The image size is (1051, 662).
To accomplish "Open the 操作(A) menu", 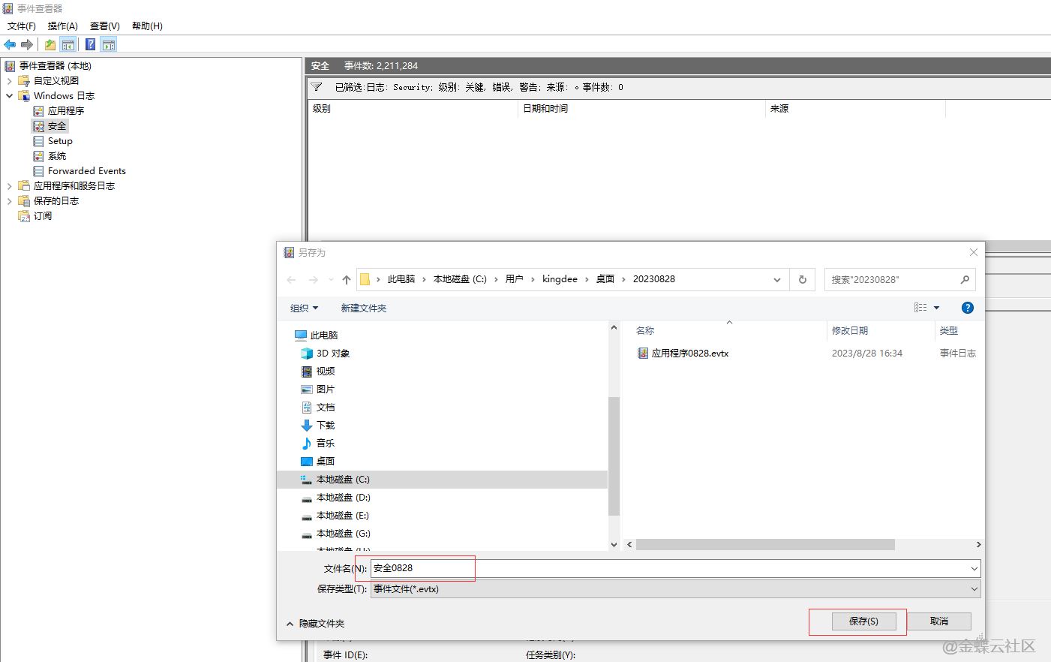I will click(63, 26).
